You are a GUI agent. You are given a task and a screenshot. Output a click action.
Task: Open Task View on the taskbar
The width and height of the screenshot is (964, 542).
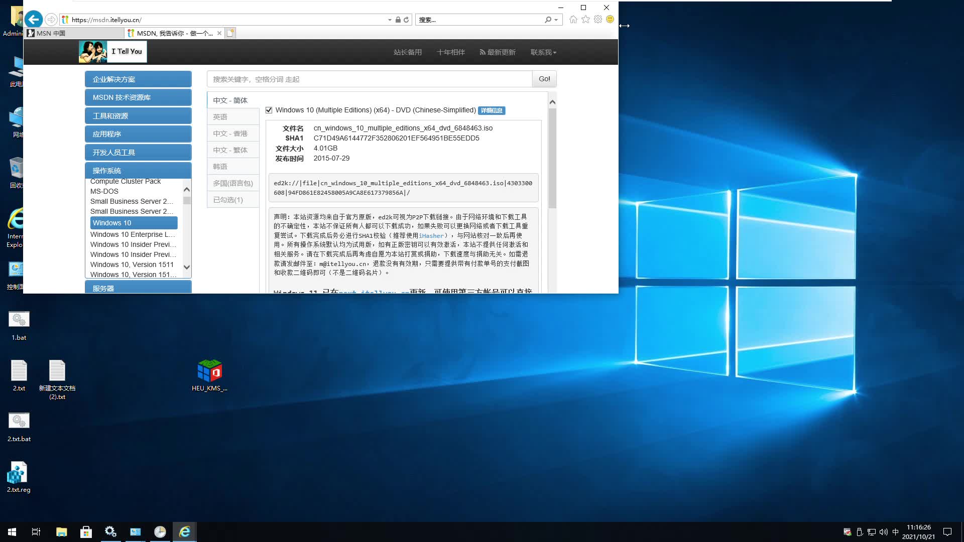point(36,532)
